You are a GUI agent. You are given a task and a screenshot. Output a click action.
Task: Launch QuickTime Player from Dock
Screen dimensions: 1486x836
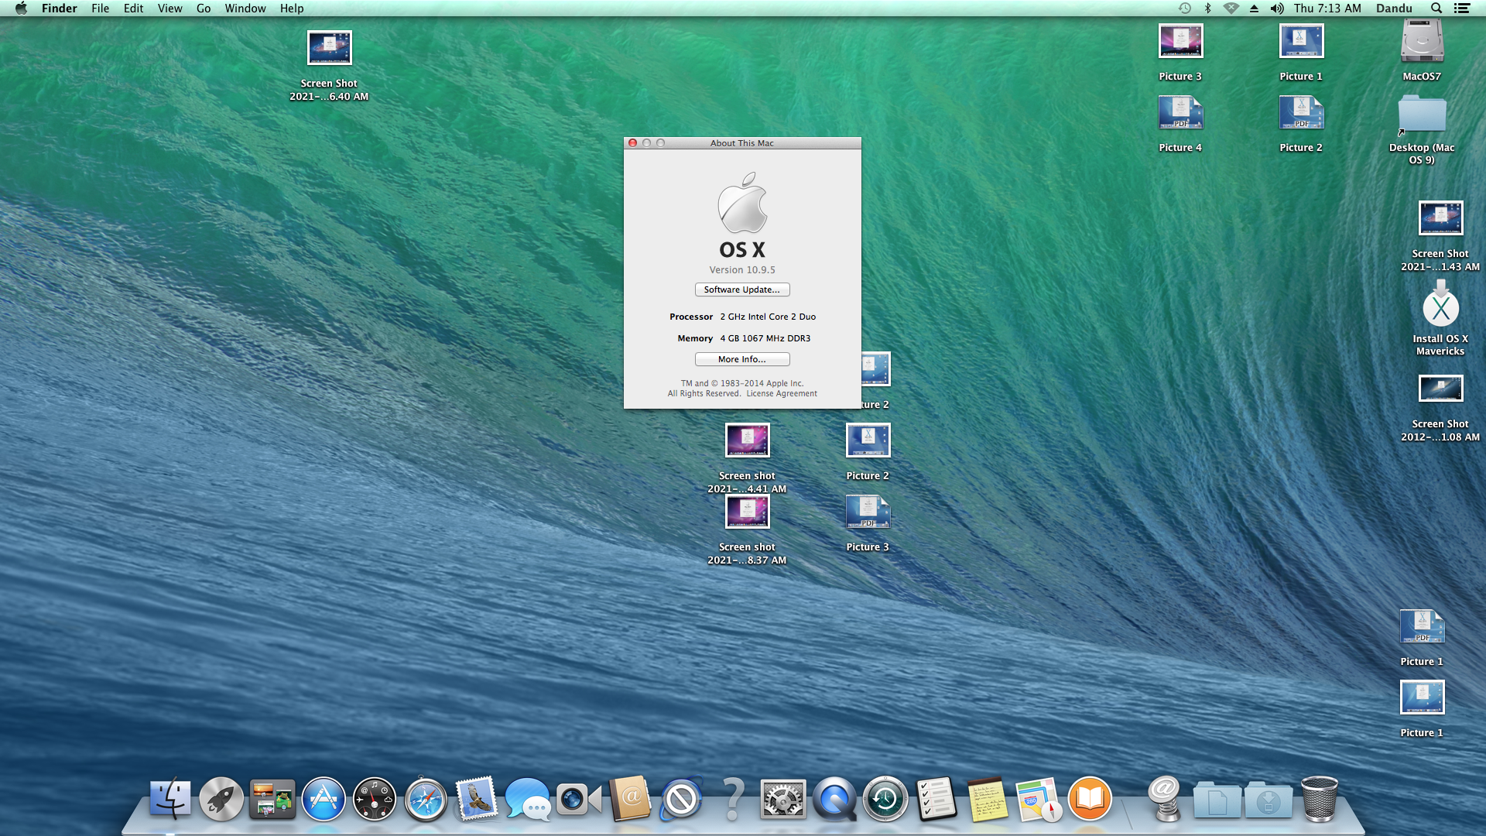834,799
